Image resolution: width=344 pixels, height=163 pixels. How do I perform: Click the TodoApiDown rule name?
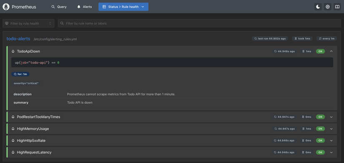[x=28, y=52]
